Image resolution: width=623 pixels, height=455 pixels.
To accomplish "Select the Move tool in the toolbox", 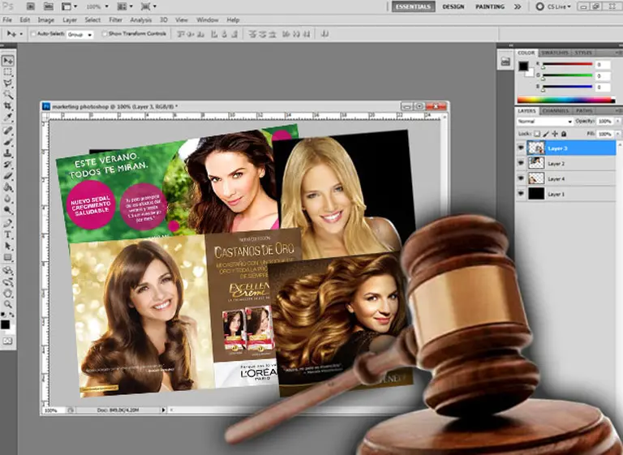I will point(8,61).
